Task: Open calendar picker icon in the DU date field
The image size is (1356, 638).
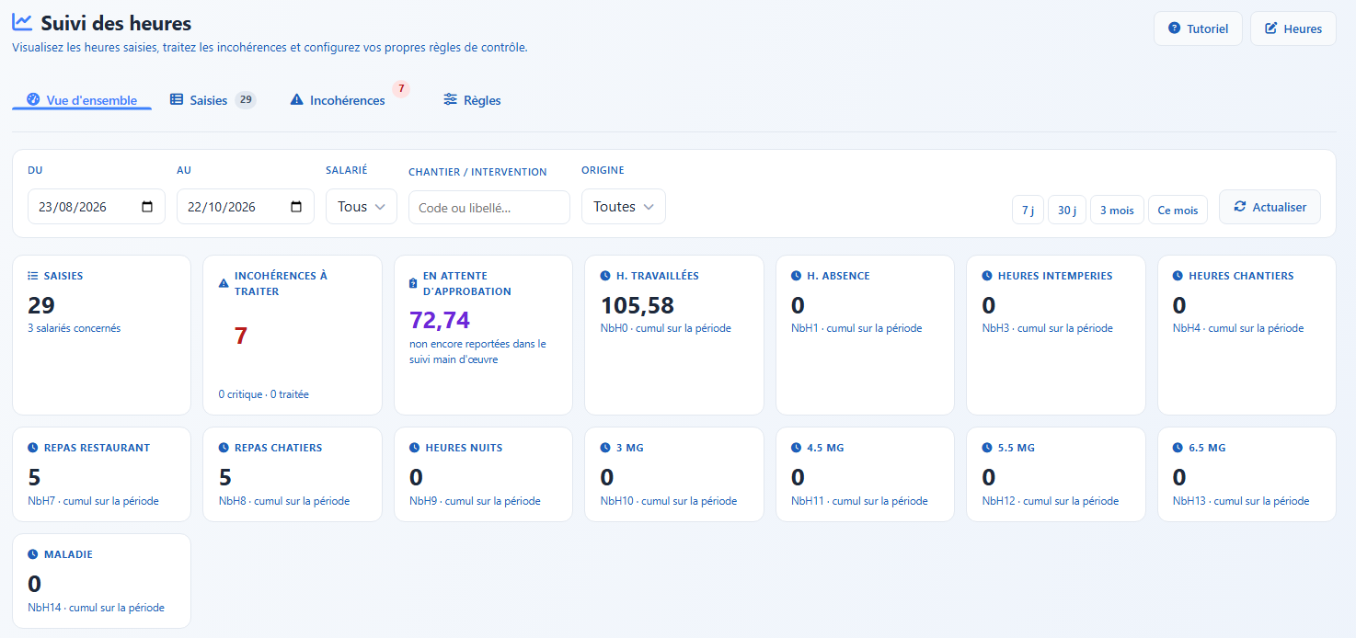Action: coord(147,207)
